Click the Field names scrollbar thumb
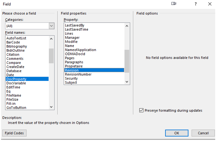Viewport: 217px width, 142px height. click(51, 56)
